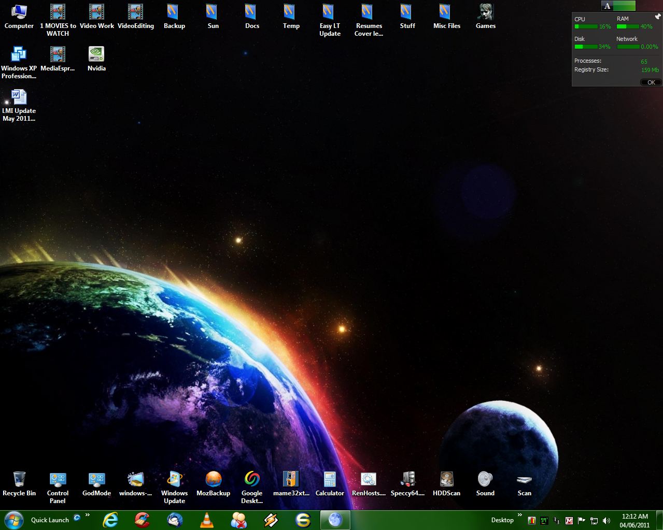Open the Calculator shortcut

(x=330, y=484)
